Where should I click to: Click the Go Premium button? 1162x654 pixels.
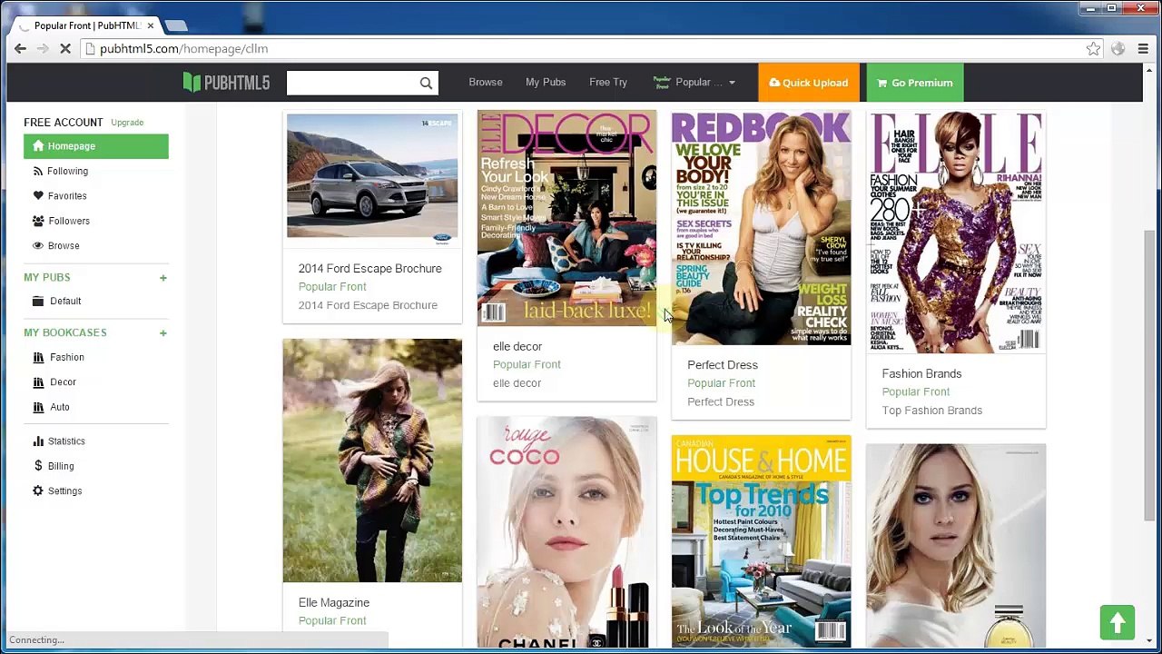tap(915, 83)
